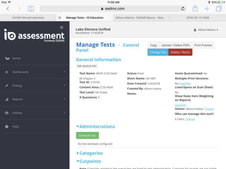The image size is (226, 169).
Task: Click Change link next to Owner
Action: pos(209,109)
